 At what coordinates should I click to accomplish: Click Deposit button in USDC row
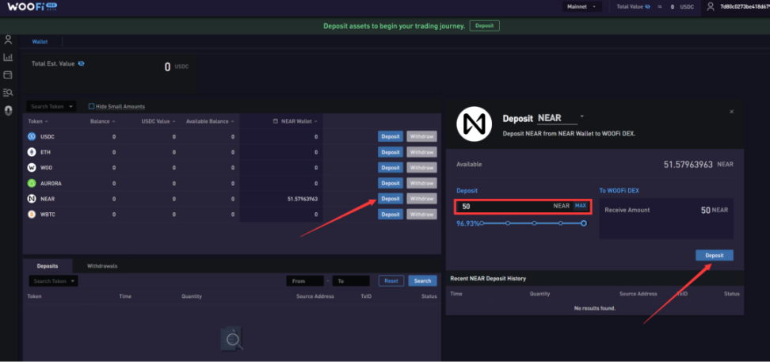391,136
